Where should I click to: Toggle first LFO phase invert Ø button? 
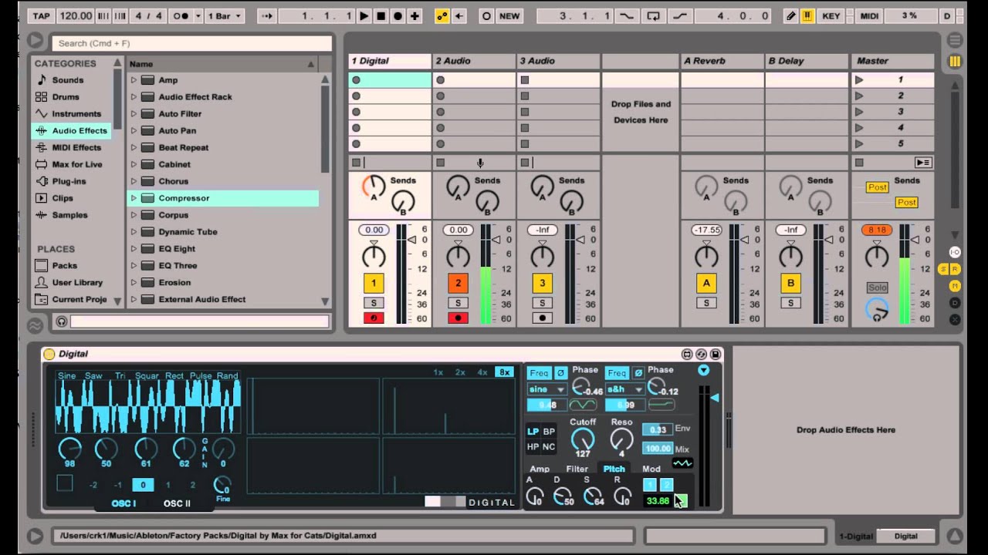point(561,373)
